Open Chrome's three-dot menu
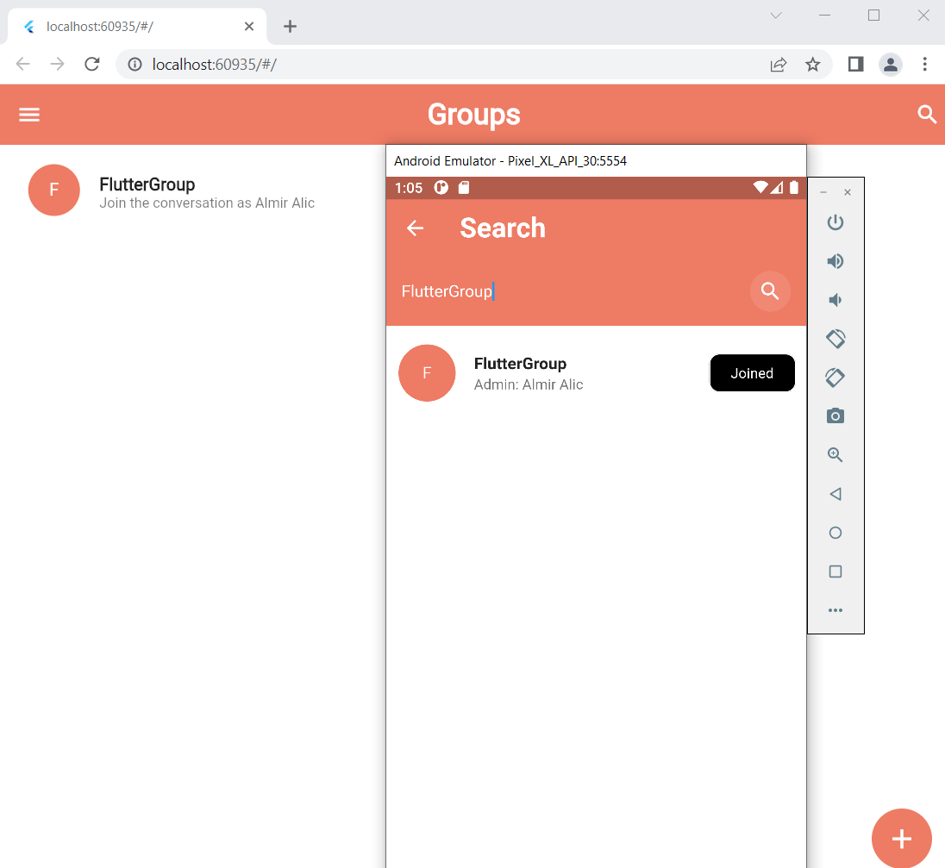Image resolution: width=945 pixels, height=868 pixels. pyautogui.click(x=924, y=64)
